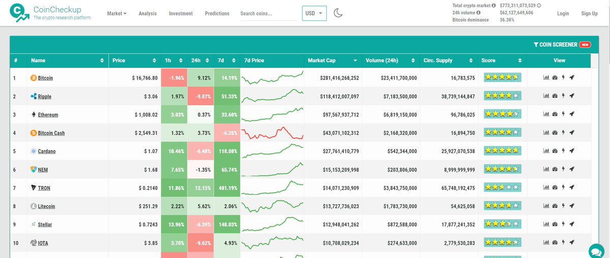Open the Predictions menu item
This screenshot has width=610, height=258.
(x=217, y=14)
